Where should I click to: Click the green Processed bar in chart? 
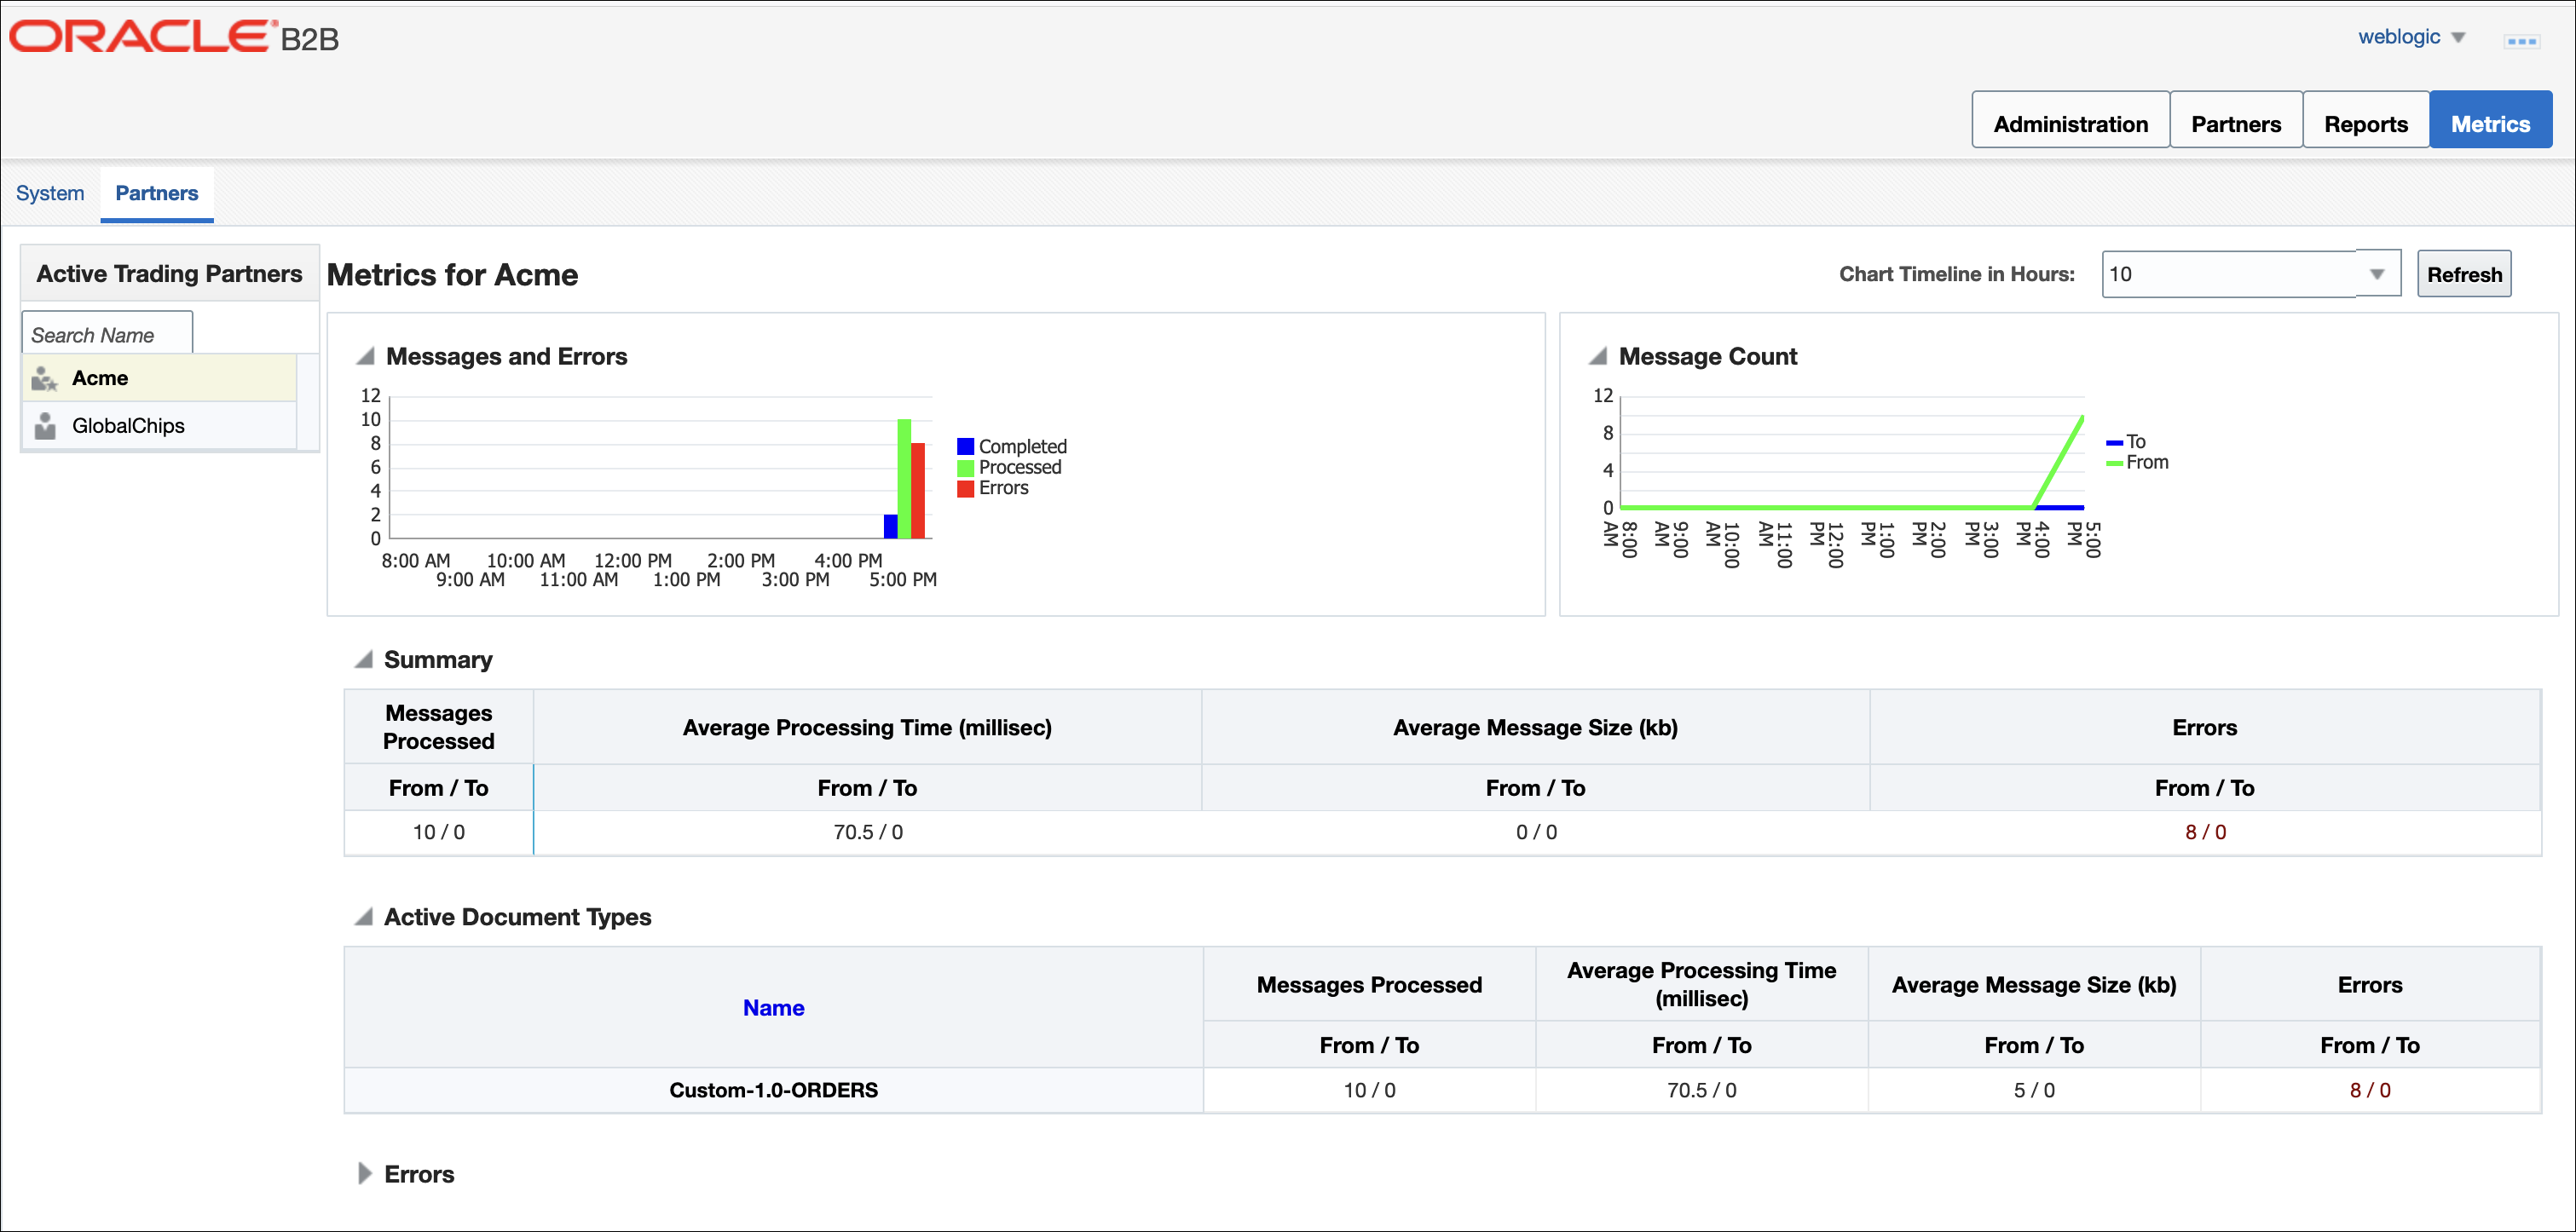pos(904,479)
